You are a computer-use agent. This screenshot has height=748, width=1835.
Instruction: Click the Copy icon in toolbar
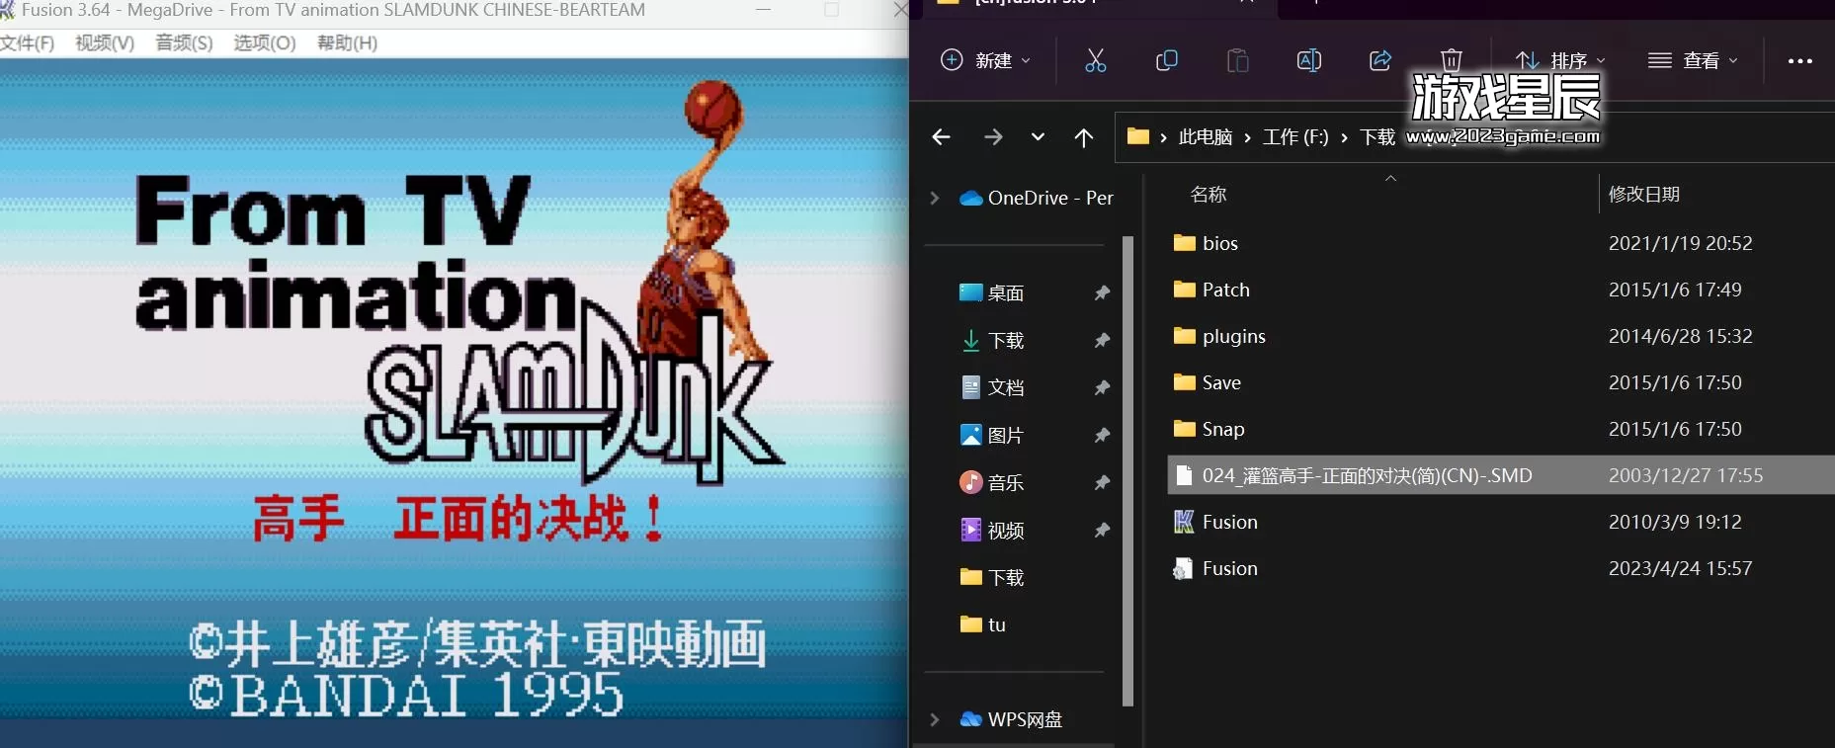[x=1166, y=60]
